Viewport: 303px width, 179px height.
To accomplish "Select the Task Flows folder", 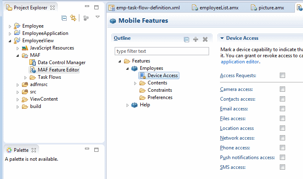I will 46,77.
